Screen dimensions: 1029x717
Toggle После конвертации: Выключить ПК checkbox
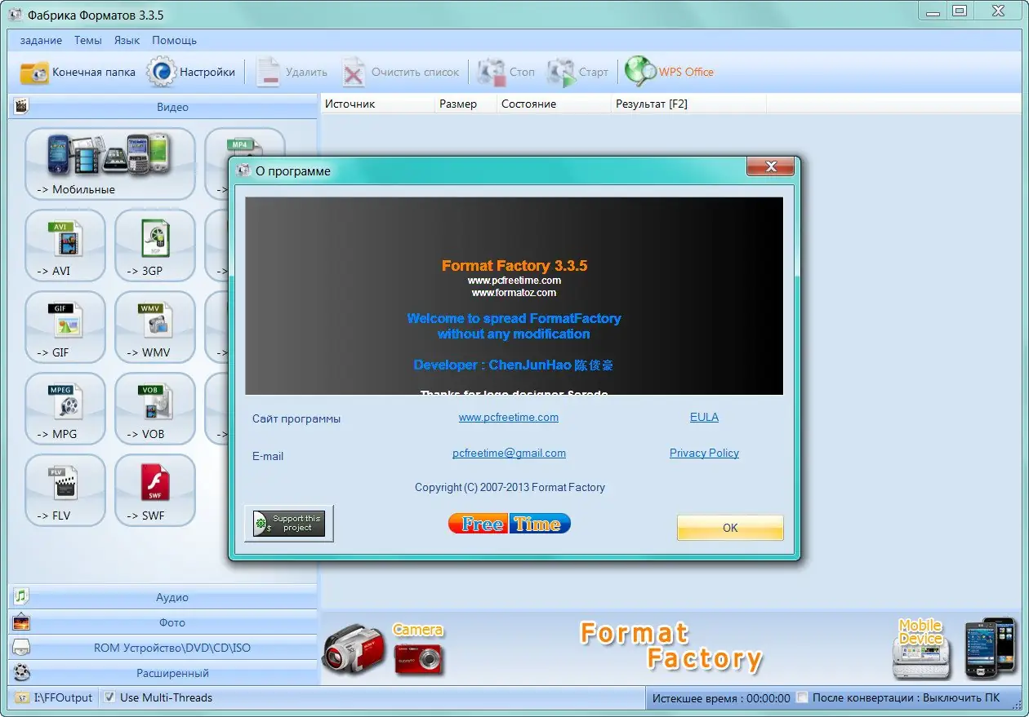coord(803,697)
